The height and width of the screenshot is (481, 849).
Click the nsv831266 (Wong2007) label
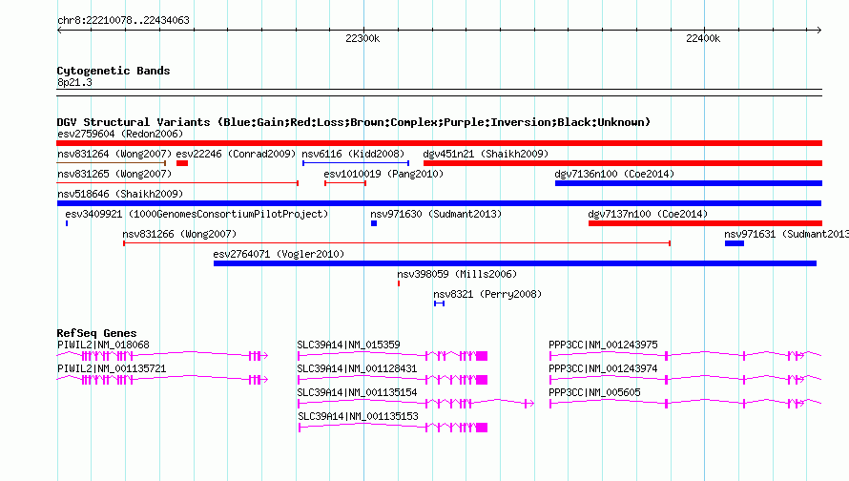pos(179,234)
